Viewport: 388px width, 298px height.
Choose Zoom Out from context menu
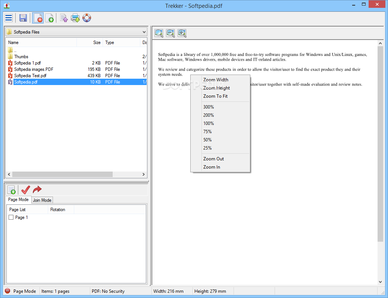(x=213, y=159)
